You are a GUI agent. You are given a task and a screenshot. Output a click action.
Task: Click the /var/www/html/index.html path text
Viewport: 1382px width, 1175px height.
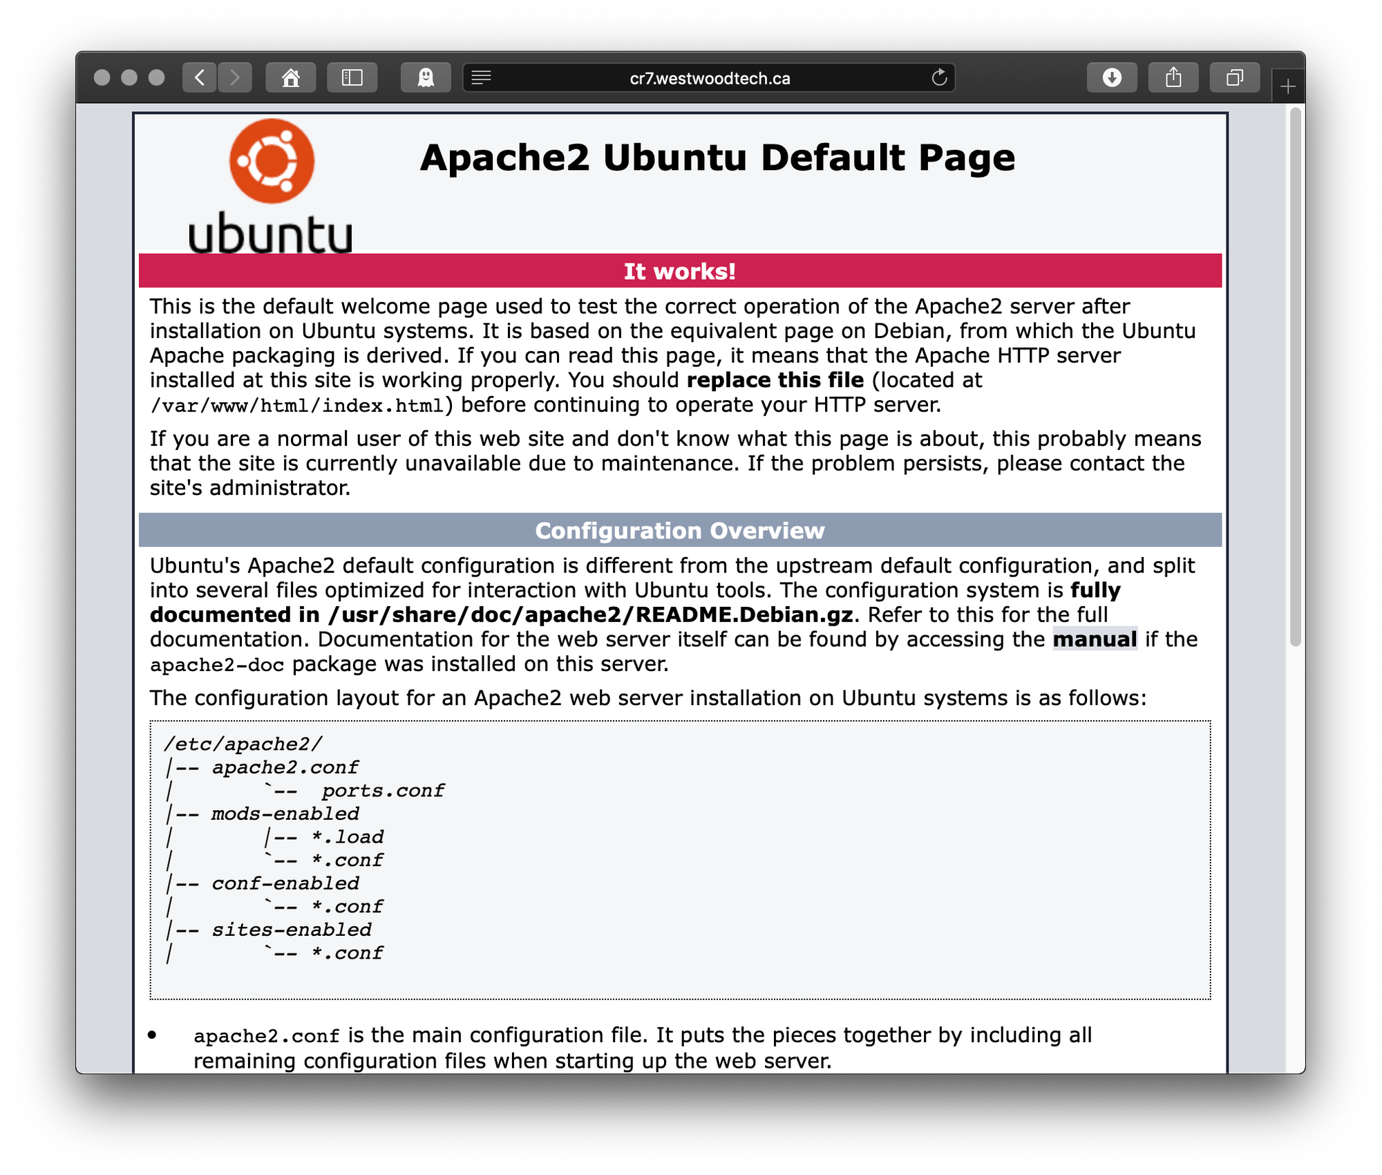pyautogui.click(x=297, y=406)
